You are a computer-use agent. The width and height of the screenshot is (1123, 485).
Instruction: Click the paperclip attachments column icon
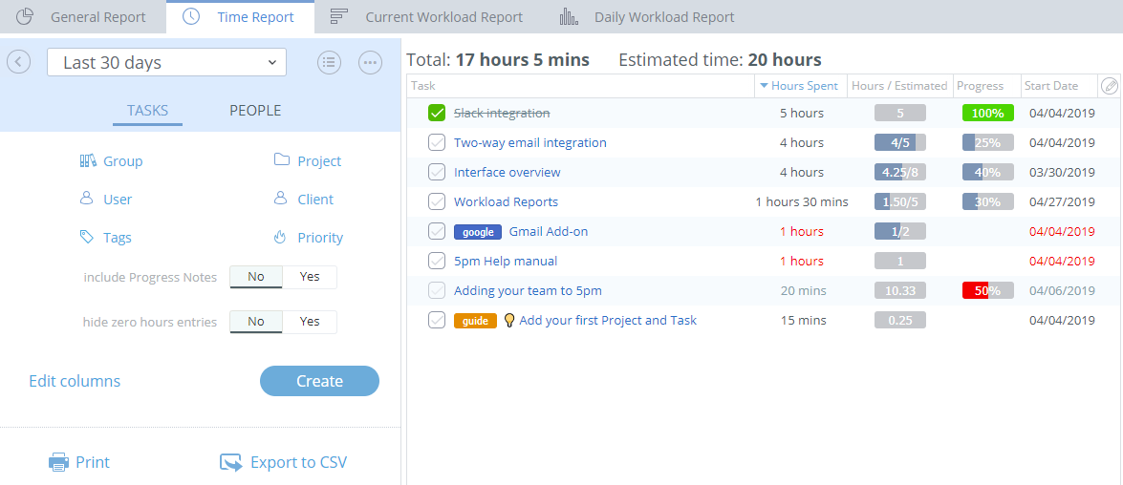tap(1109, 86)
